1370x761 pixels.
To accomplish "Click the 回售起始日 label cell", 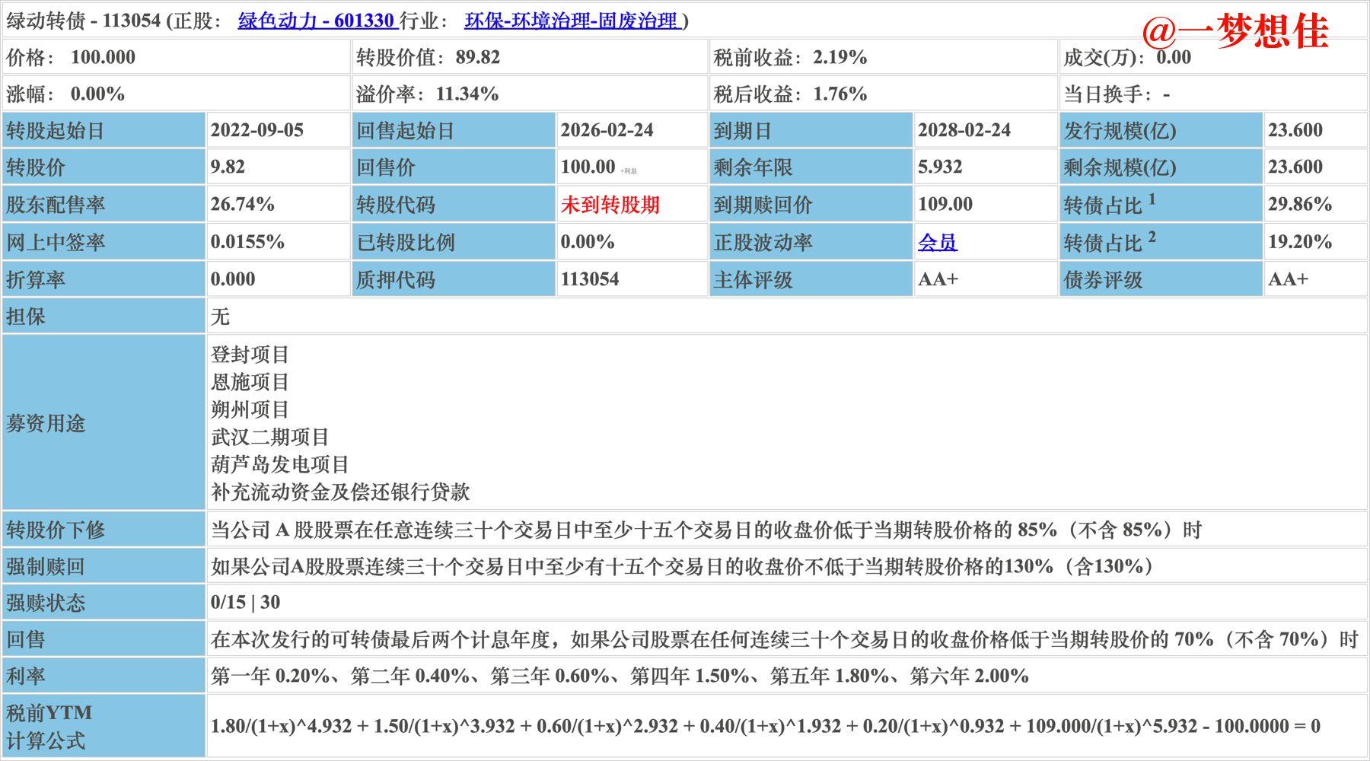I will click(454, 130).
